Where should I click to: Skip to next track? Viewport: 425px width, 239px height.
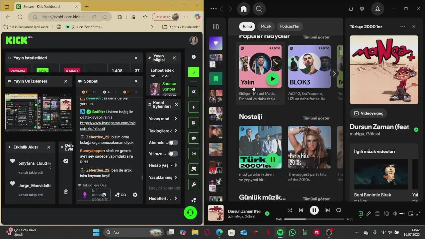click(x=327, y=210)
